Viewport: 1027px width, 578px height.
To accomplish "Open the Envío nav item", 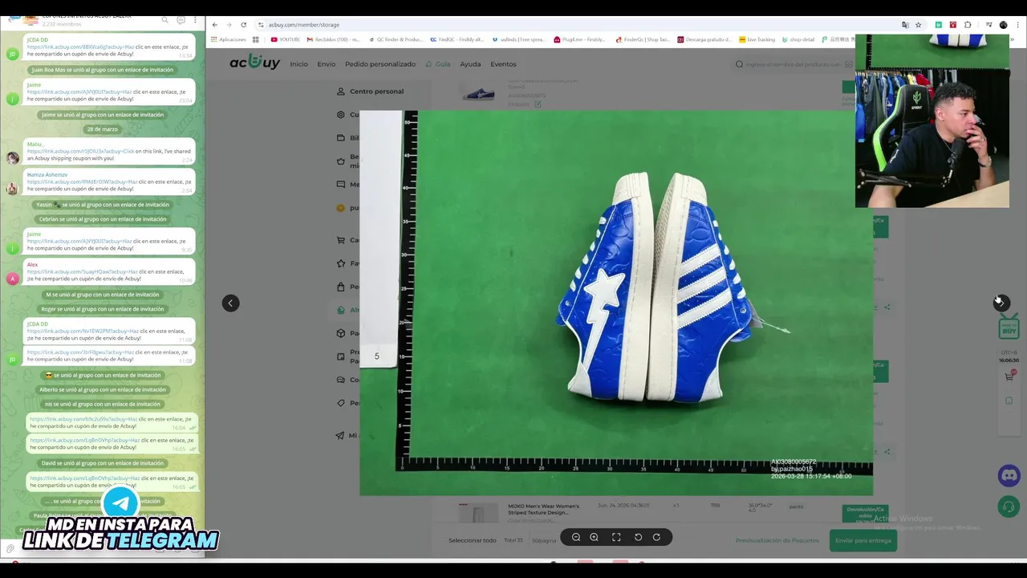I will click(x=327, y=64).
